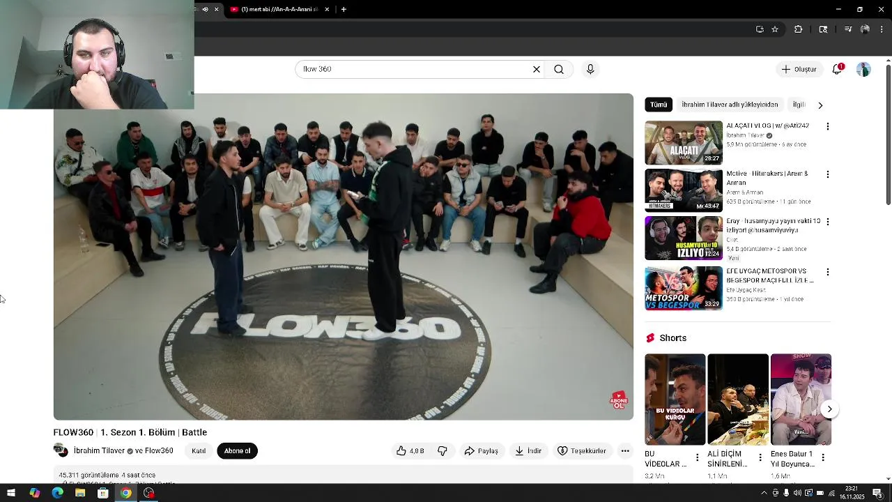
Task: Open the clock showing 23:21
Action: point(852,493)
